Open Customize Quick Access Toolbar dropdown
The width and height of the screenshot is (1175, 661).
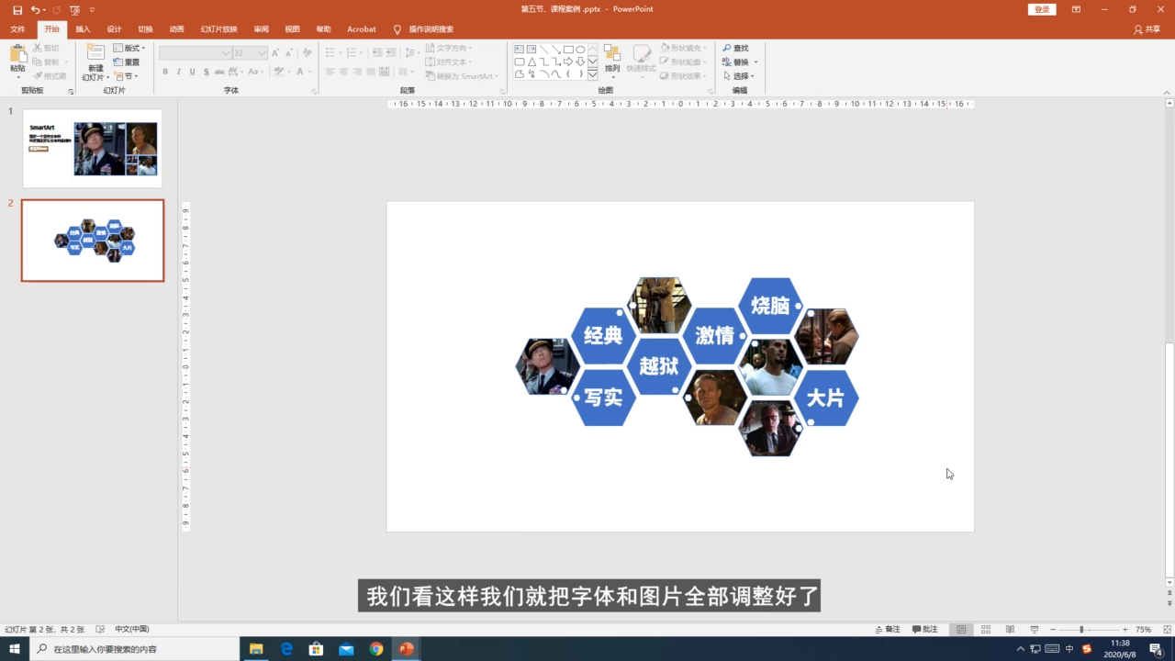(x=91, y=9)
